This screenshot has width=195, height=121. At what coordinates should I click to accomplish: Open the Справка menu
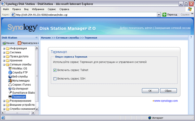point(64,9)
